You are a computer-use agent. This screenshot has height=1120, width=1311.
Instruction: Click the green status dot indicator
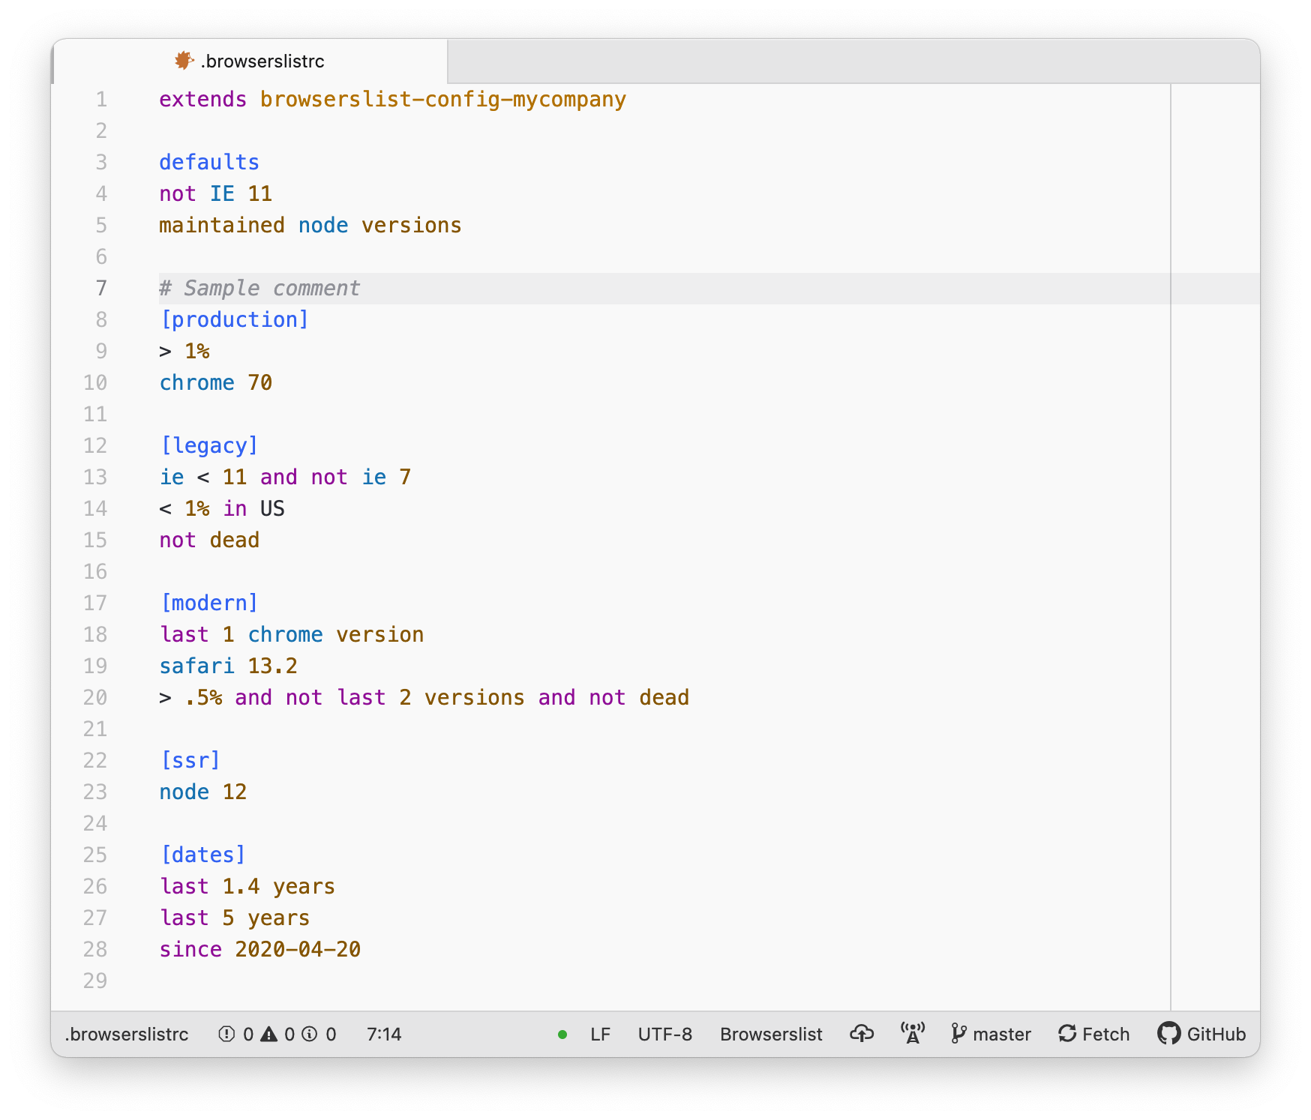pos(562,1035)
